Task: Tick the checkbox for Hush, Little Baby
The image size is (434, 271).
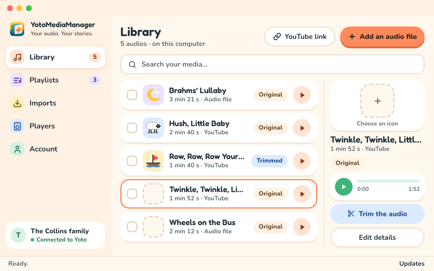Action: (x=132, y=128)
